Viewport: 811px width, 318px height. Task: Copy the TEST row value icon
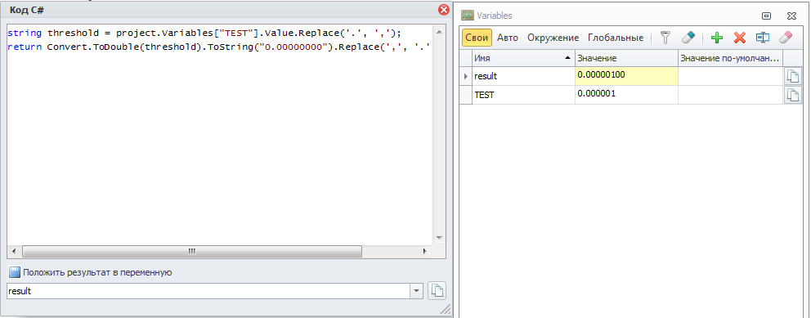point(792,95)
